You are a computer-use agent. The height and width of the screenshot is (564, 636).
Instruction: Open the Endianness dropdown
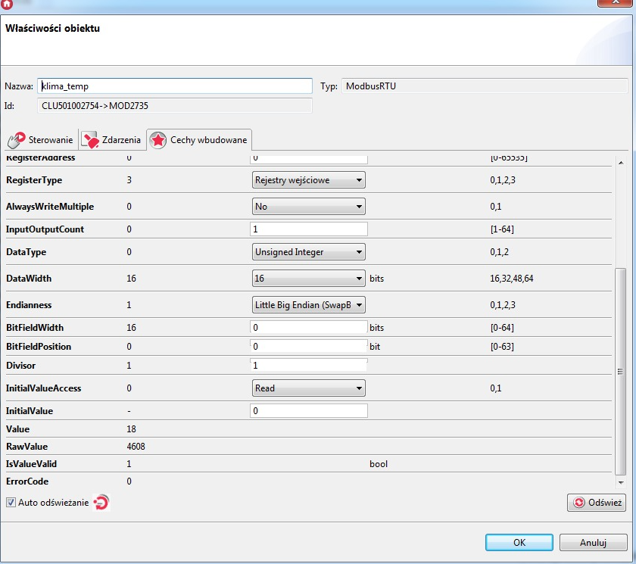point(308,305)
